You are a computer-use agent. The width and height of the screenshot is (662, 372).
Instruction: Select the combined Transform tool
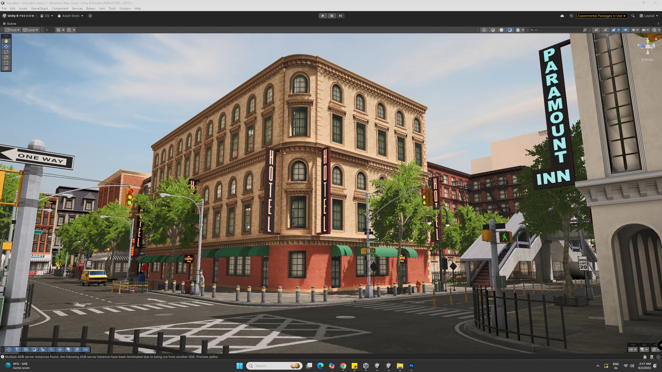6,68
